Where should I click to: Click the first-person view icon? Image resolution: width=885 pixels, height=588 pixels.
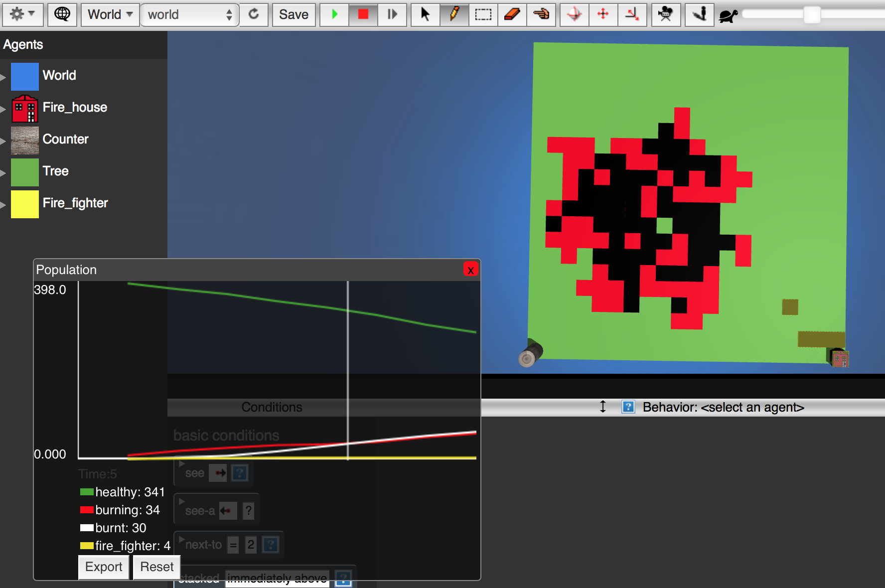pyautogui.click(x=700, y=14)
